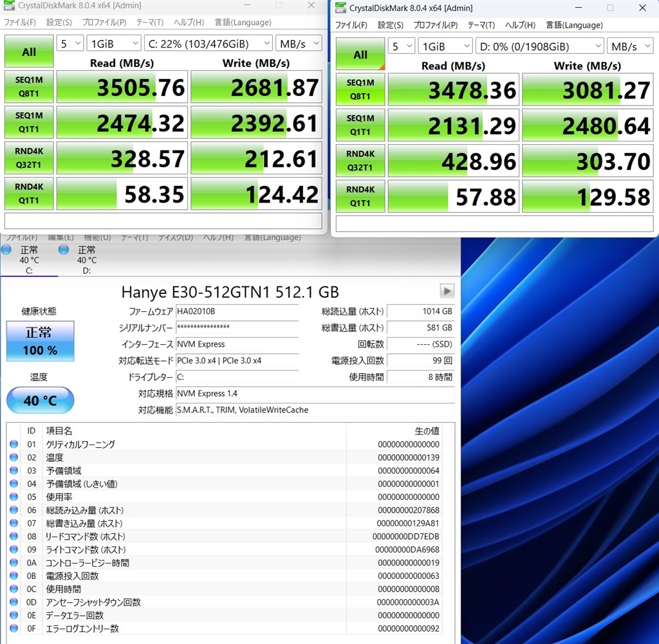This screenshot has width=659, height=644.
Task: Click the D: drive health status circle icon
Action: 64,250
